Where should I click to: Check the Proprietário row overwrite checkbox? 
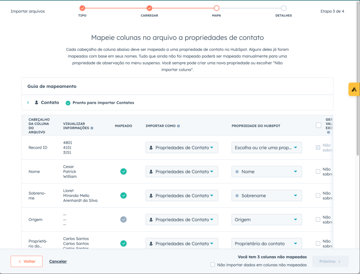(318, 243)
